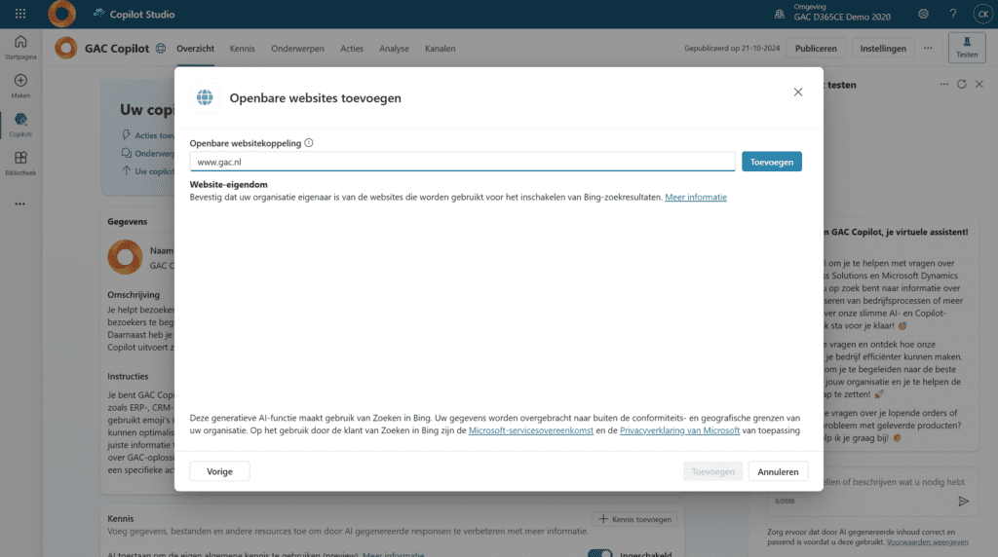Open the Microsoft-servicesovereenkomst link
Image resolution: width=998 pixels, height=557 pixels.
(x=531, y=430)
